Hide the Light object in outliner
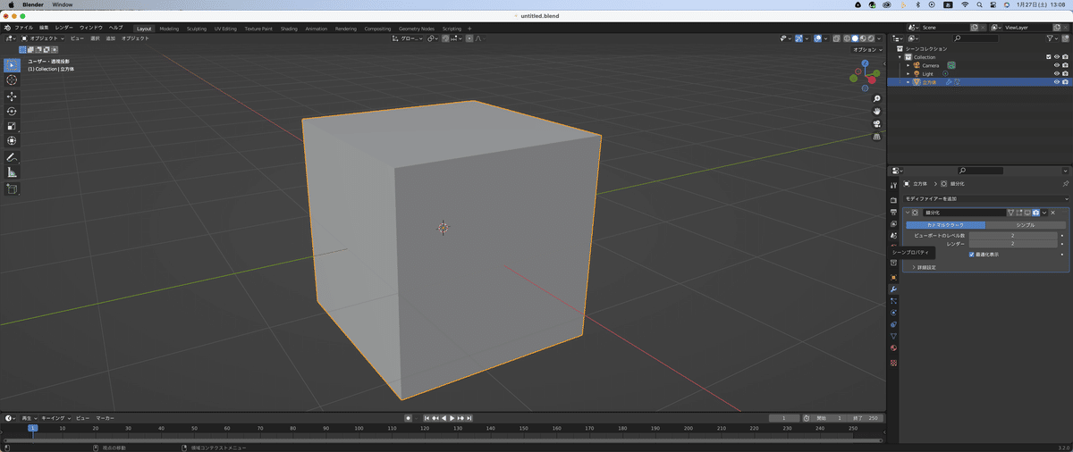The height and width of the screenshot is (452, 1073). coord(1056,73)
